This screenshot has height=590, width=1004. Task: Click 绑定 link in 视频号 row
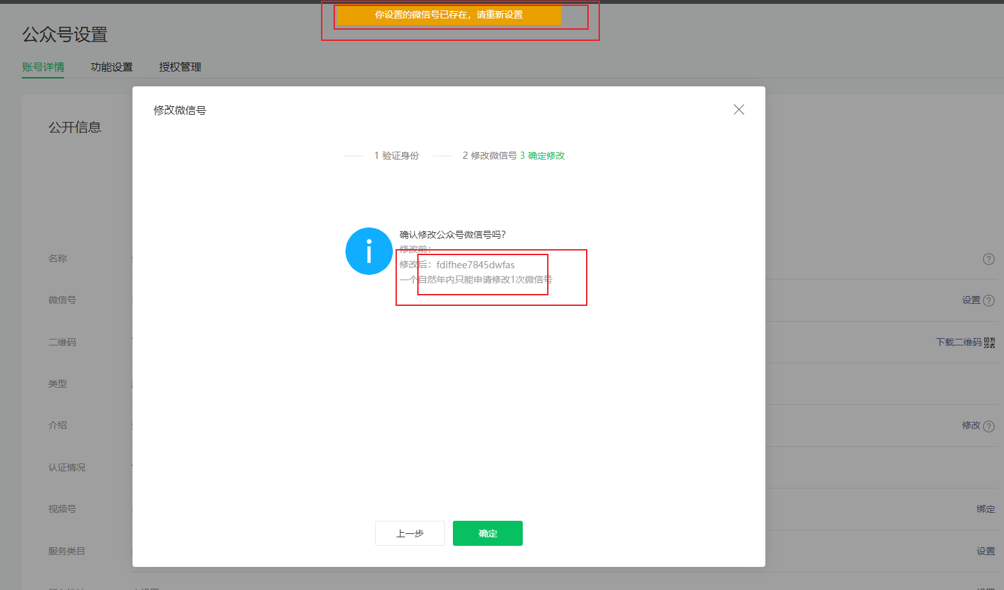[986, 509]
